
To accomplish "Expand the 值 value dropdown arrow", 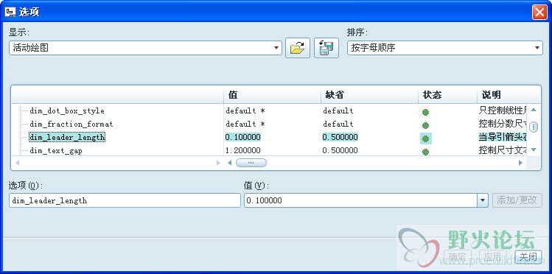I will 482,200.
